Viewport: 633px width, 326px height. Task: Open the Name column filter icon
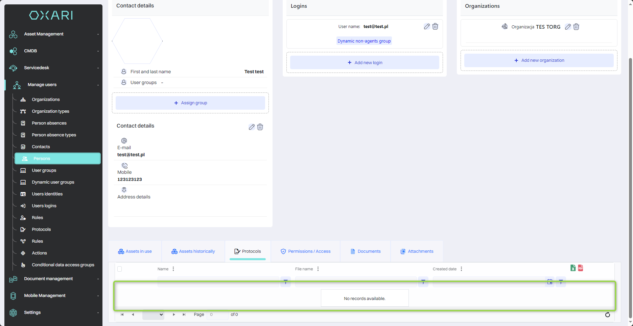[285, 282]
